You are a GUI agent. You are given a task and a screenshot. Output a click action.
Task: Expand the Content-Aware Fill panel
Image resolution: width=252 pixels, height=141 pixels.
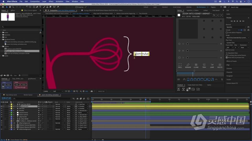[232, 83]
